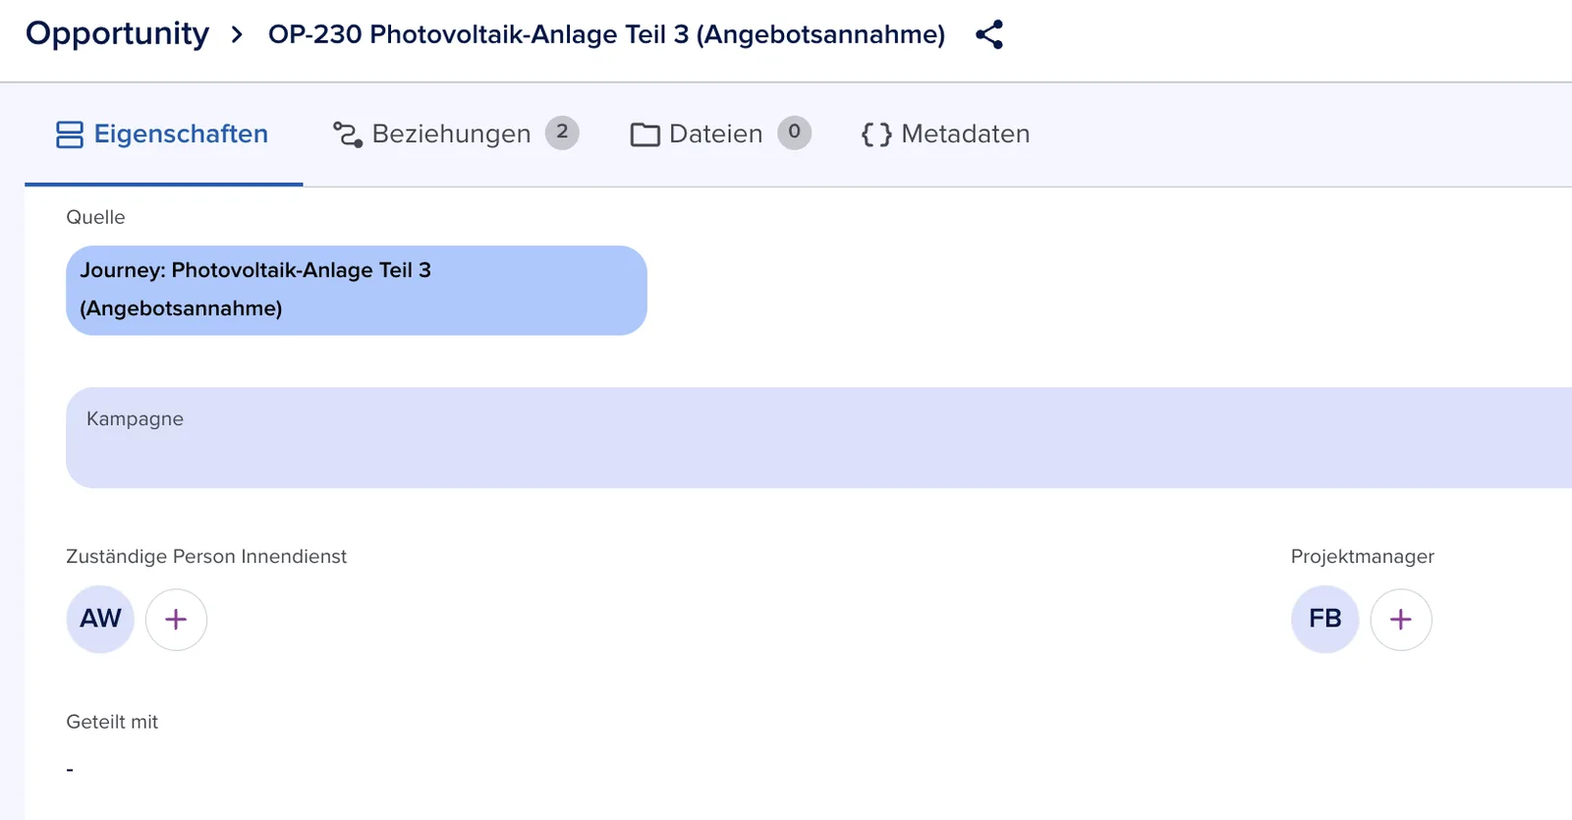This screenshot has width=1572, height=820.
Task: Switch to the Beziehungen tab
Action: 456,135
